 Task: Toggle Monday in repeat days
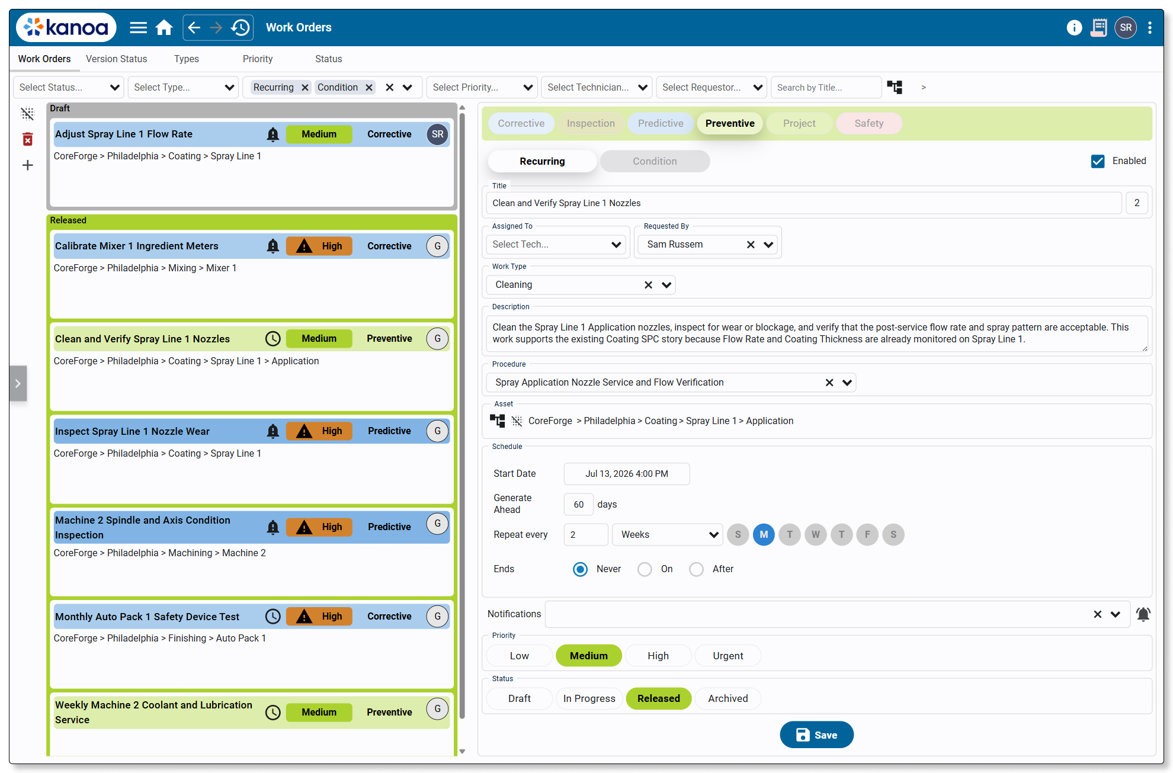click(x=764, y=535)
